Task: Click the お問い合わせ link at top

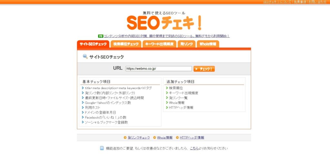Action: coord(317,2)
